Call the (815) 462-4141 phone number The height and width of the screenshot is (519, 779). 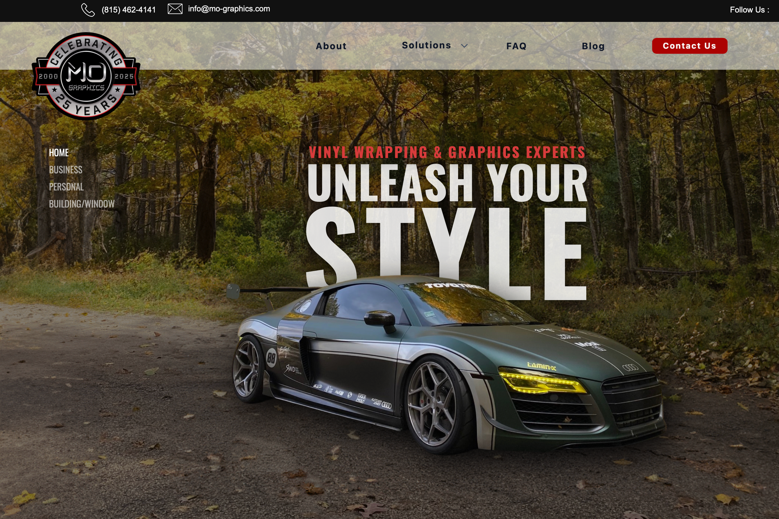click(129, 10)
